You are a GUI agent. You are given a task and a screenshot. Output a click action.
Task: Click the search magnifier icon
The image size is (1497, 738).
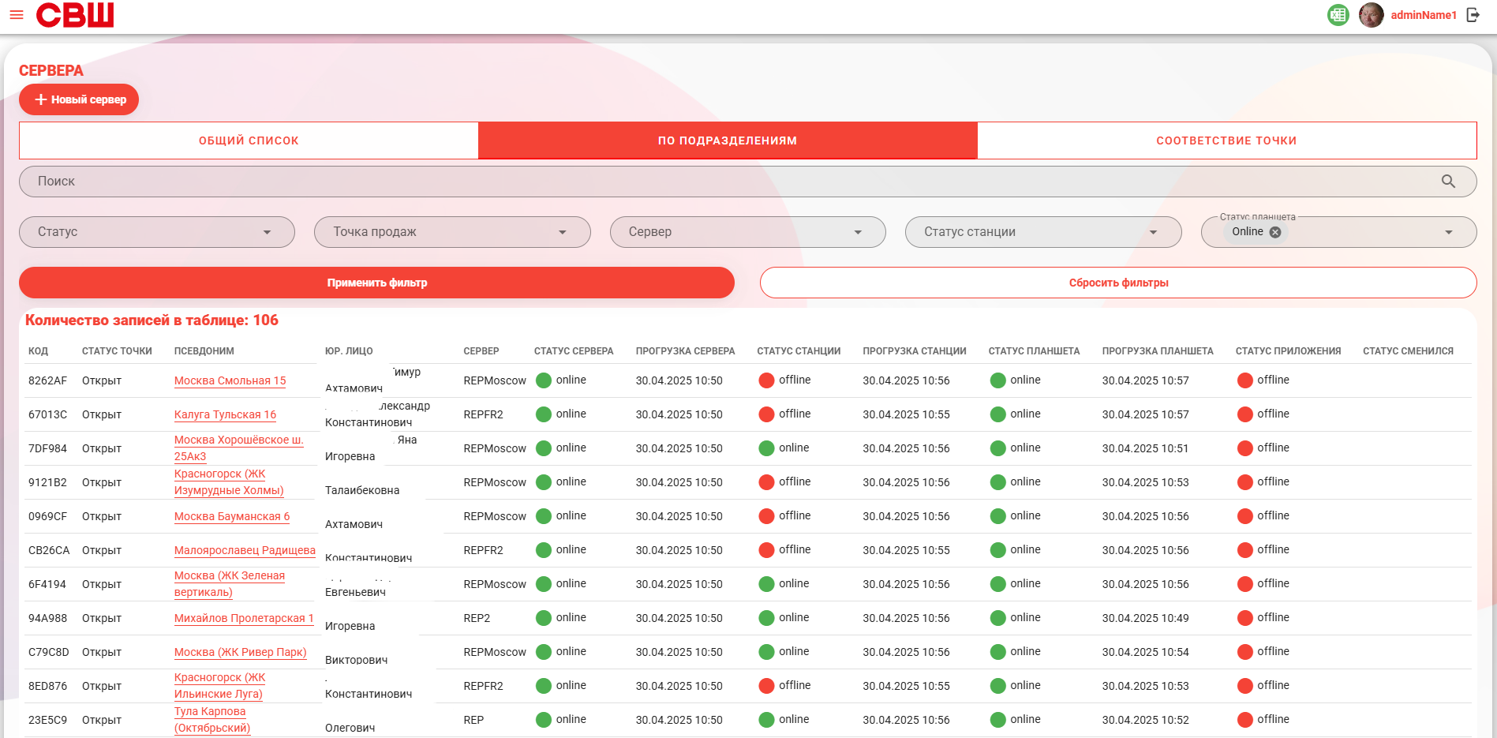1448,181
